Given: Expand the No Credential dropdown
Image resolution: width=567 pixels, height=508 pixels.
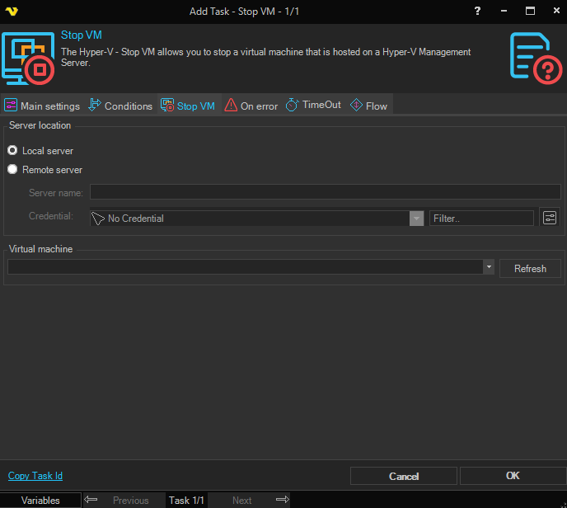Looking at the screenshot, I should click(x=416, y=219).
